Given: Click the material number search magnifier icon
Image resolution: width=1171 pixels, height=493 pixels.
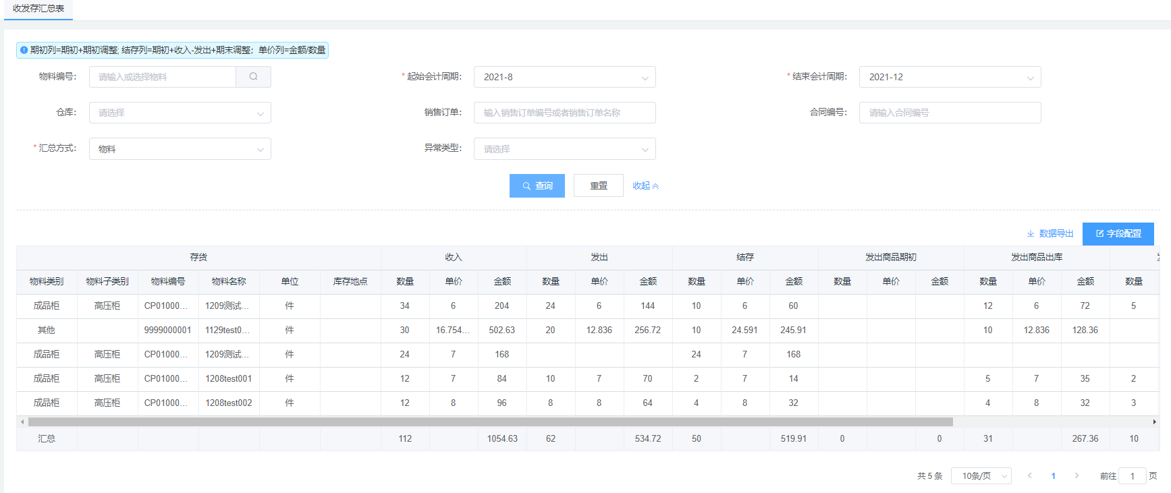Looking at the screenshot, I should pos(253,77).
